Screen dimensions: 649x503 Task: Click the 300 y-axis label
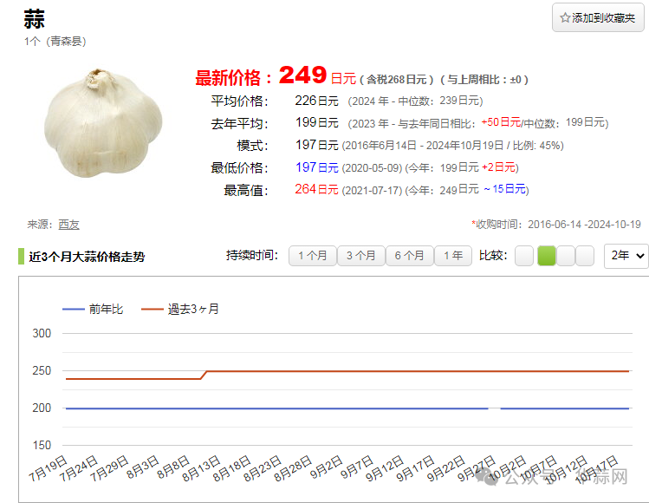pos(42,334)
